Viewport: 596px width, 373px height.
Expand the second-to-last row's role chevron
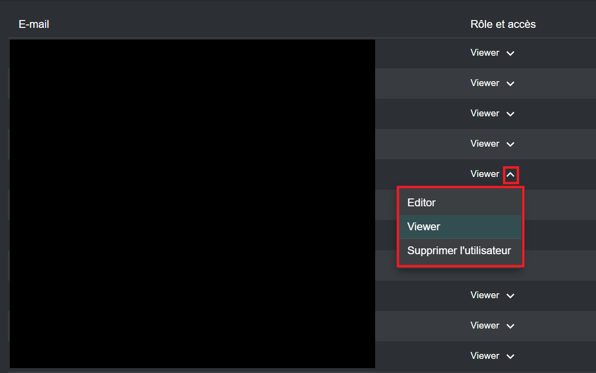click(510, 326)
